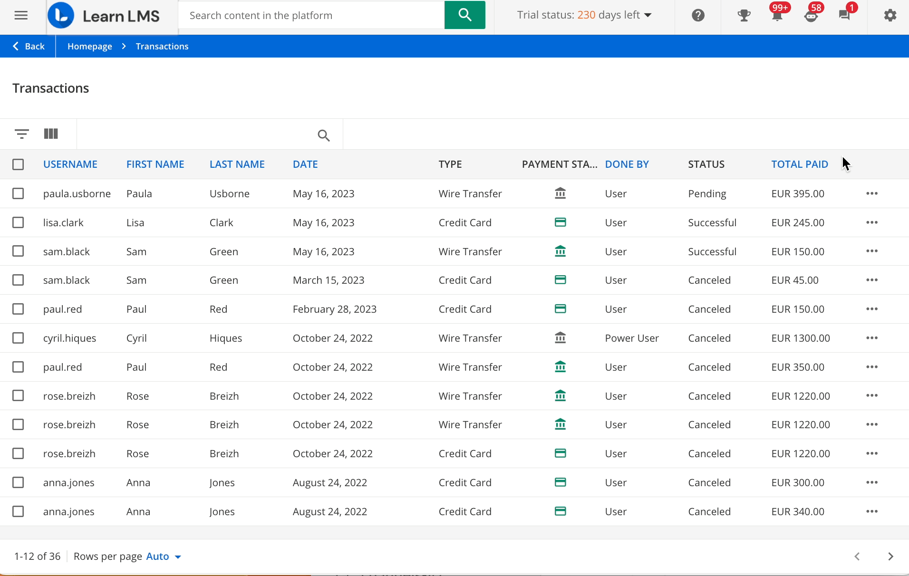
Task: Go Back using the breadcrumb button
Action: (29, 46)
